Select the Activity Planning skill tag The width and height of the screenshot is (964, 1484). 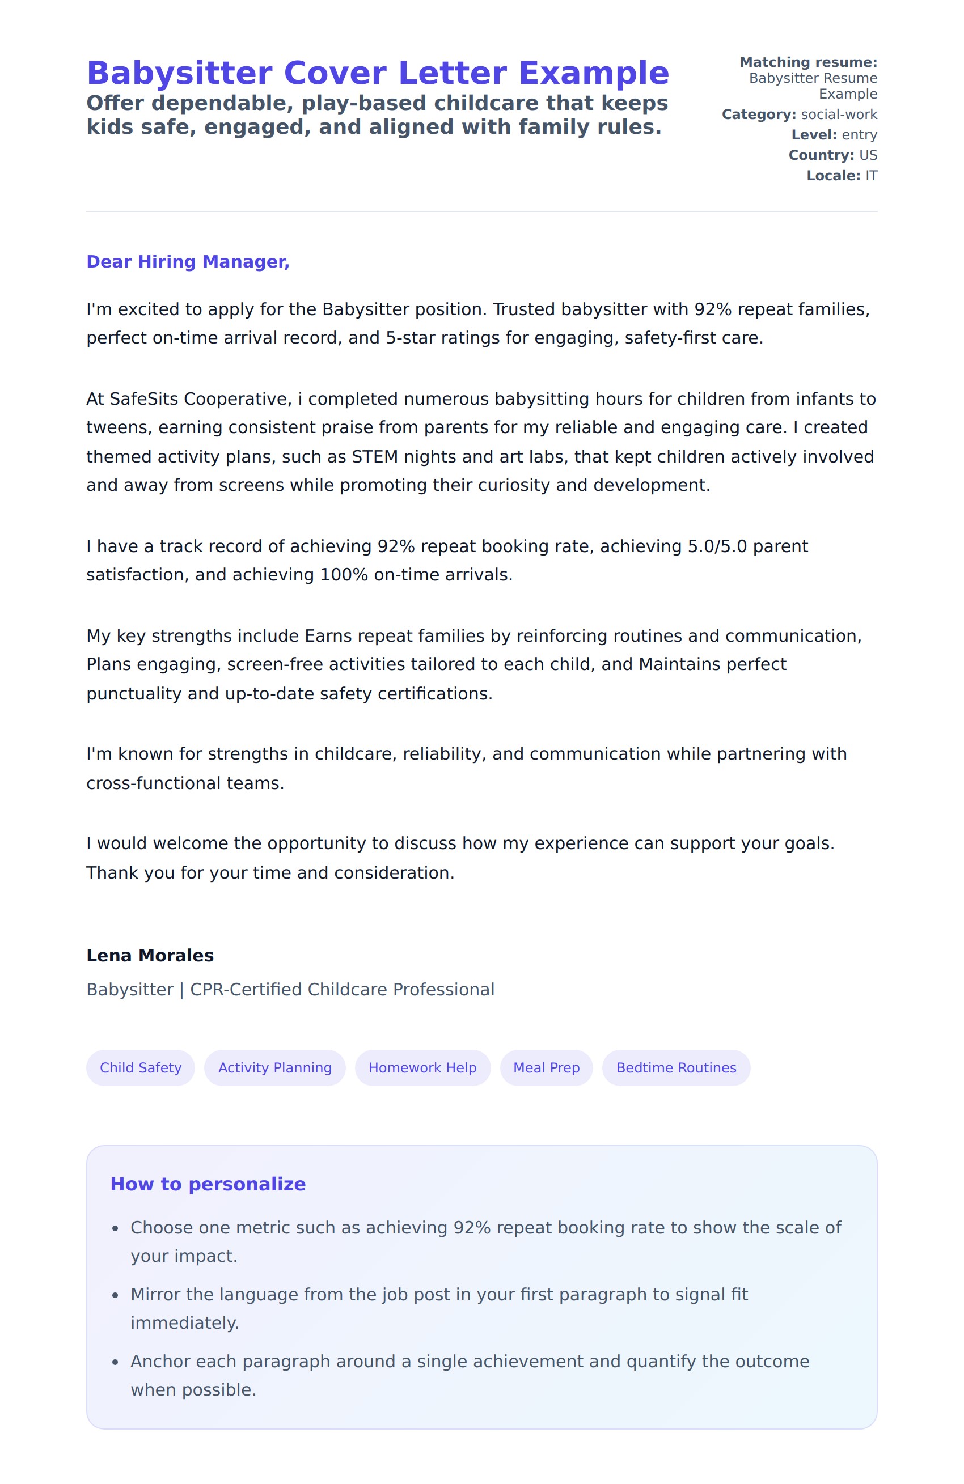(274, 1067)
